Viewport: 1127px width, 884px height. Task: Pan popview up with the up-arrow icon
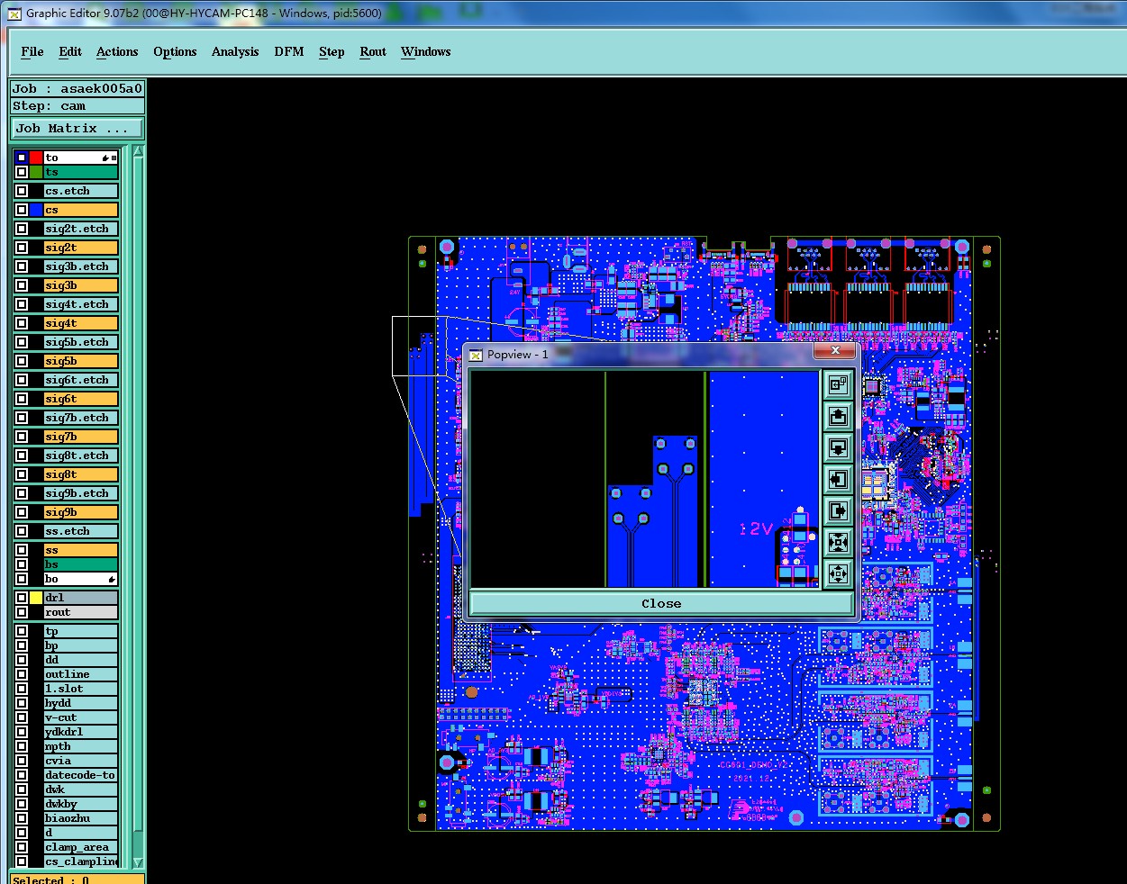tap(838, 417)
